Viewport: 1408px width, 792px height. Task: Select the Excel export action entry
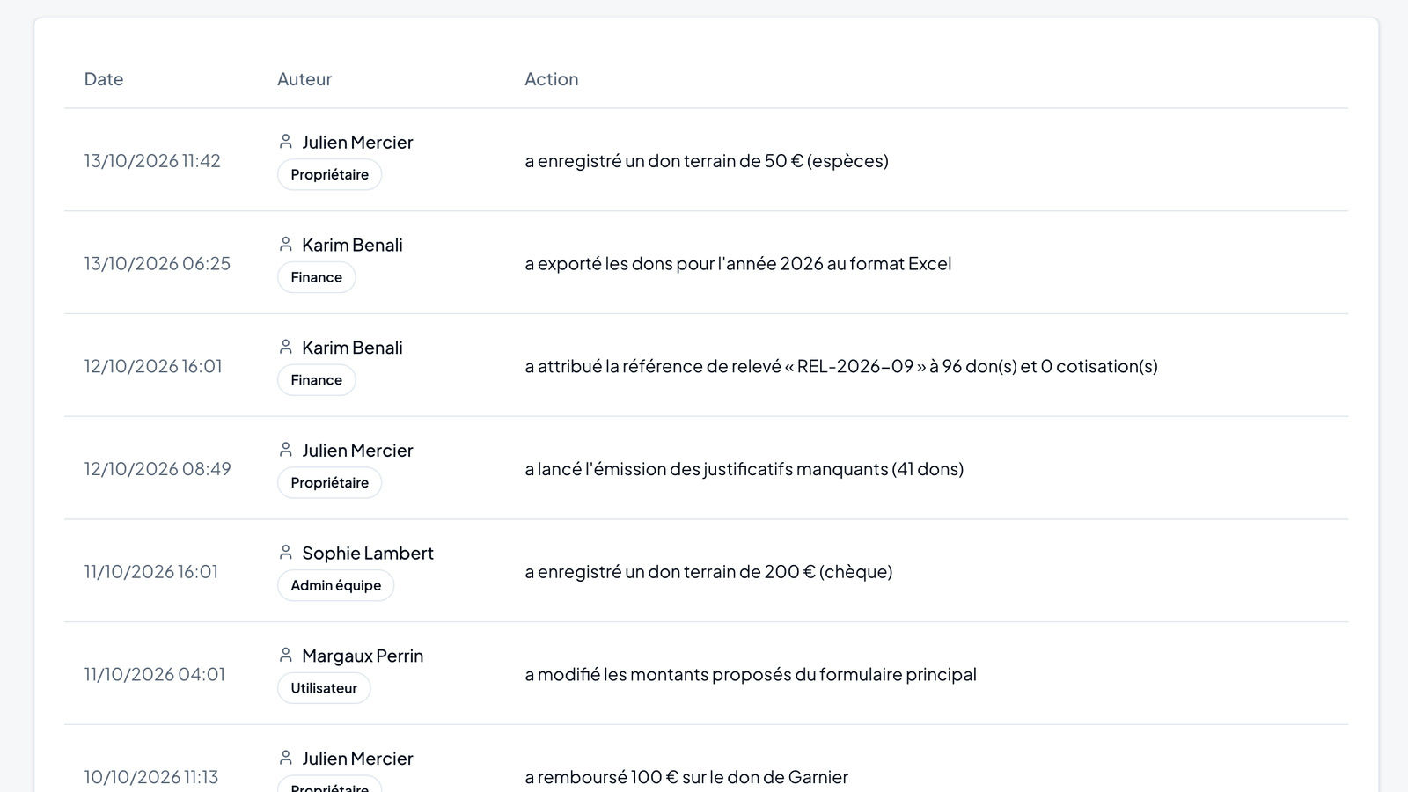pyautogui.click(x=738, y=263)
